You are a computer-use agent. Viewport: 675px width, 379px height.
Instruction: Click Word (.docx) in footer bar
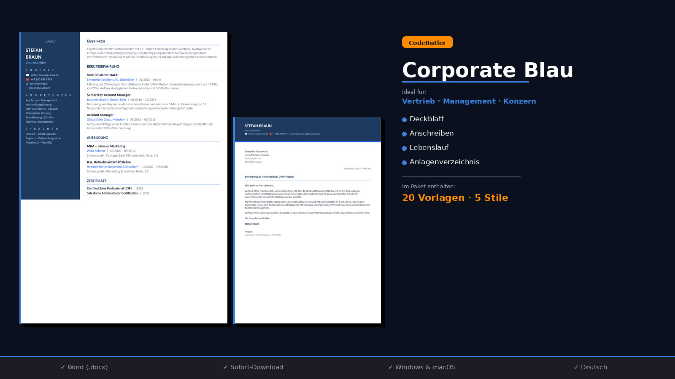coord(84,367)
